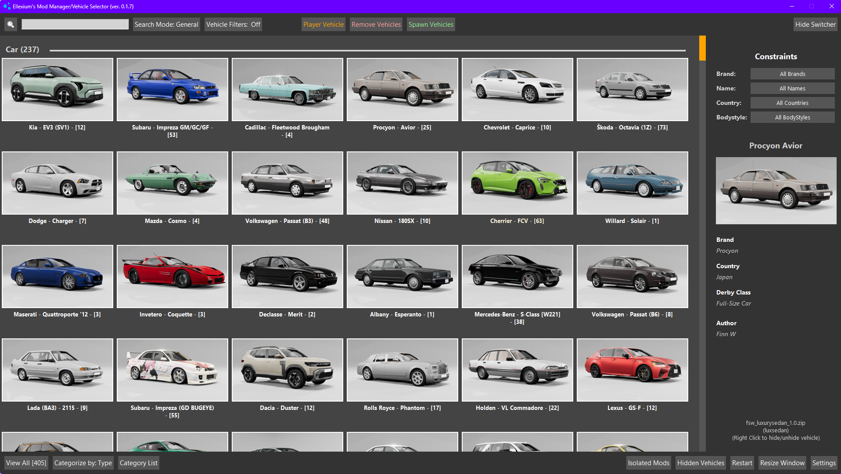Focus the vehicle search text field
This screenshot has width=841, height=474.
[x=75, y=25]
